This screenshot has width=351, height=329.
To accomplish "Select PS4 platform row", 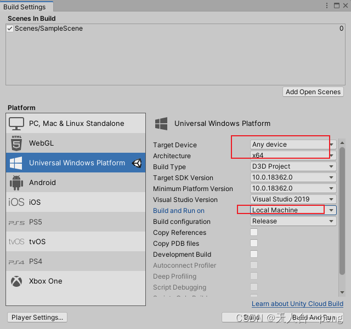I will click(x=76, y=261).
